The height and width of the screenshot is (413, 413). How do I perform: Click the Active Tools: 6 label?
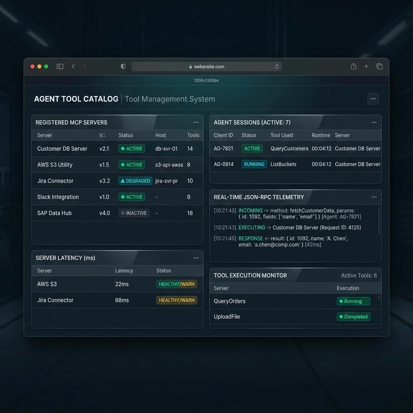[x=359, y=275]
